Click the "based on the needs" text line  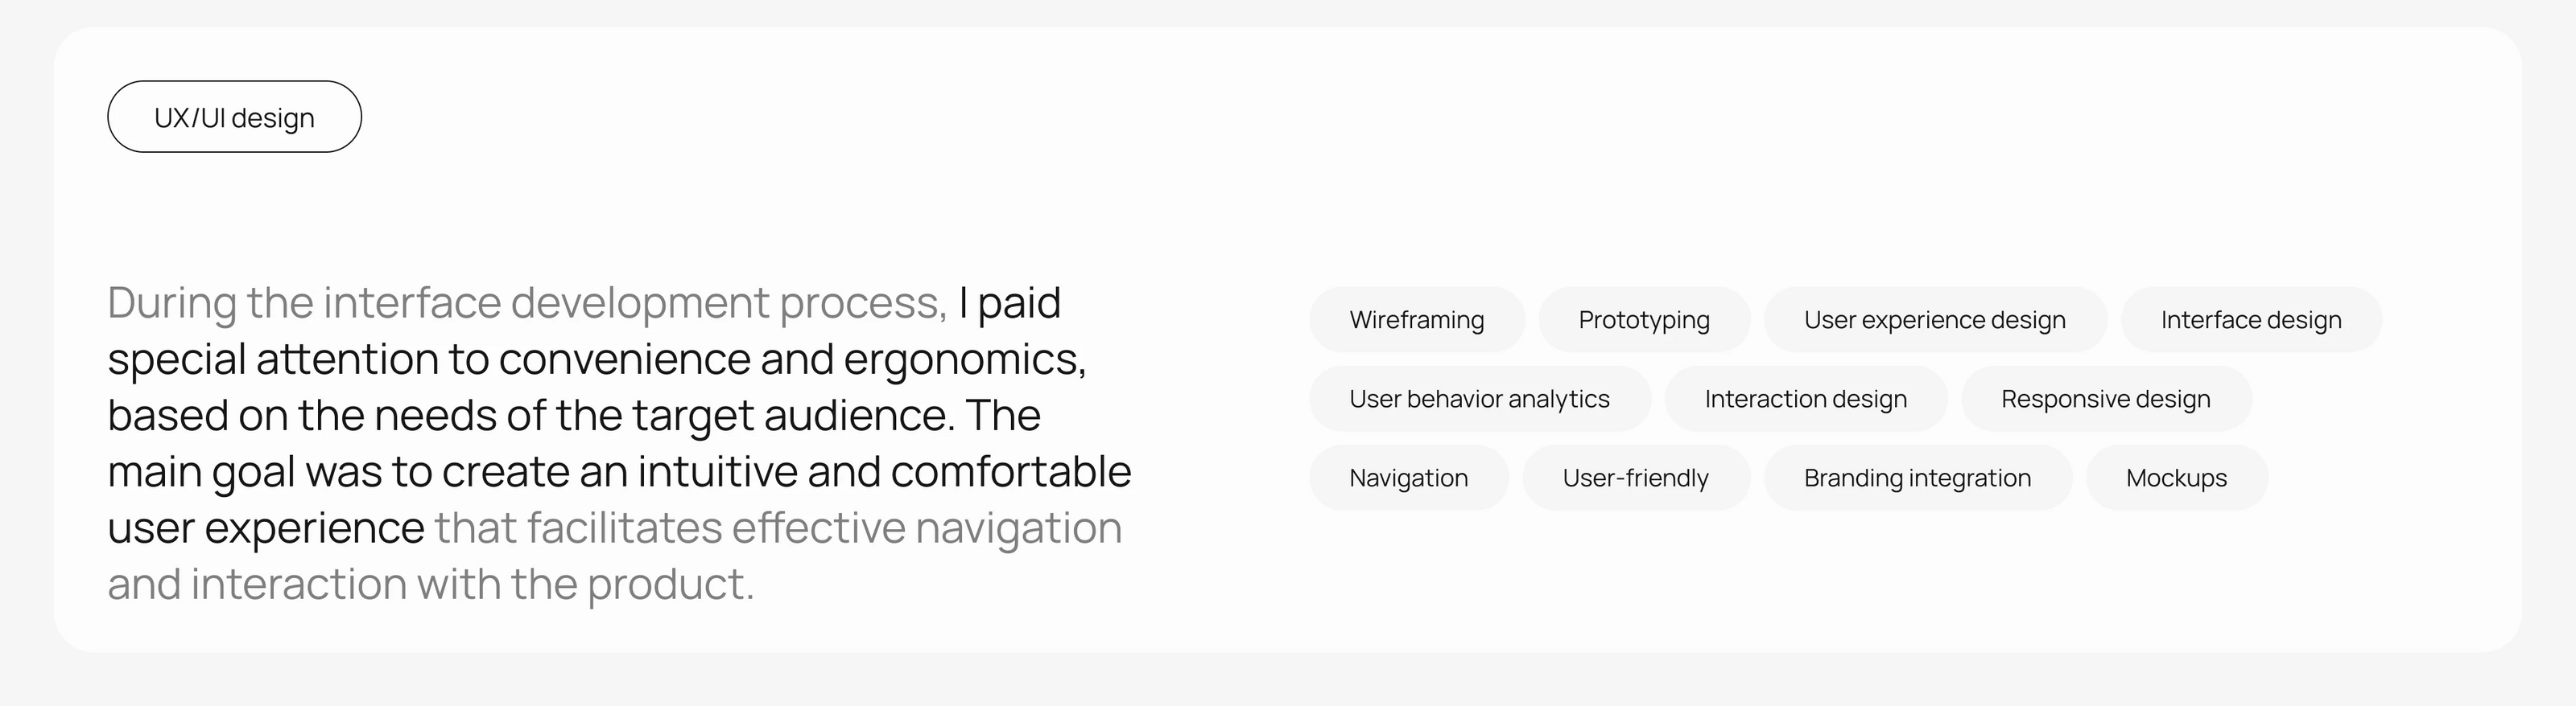[573, 416]
